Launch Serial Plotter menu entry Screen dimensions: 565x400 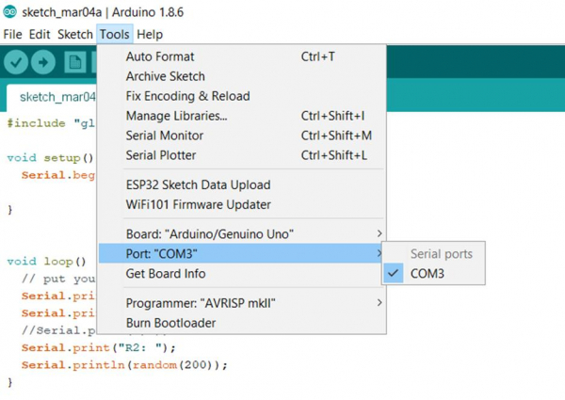[x=161, y=155]
